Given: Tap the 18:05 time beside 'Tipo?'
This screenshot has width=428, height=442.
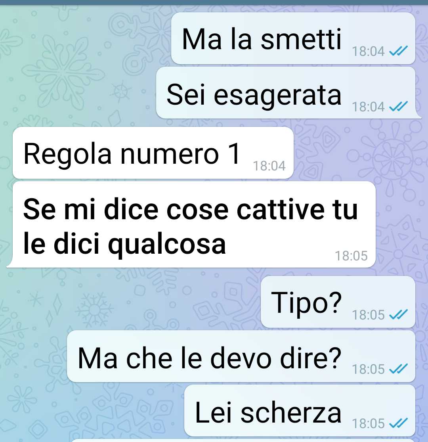Looking at the screenshot, I should [x=368, y=315].
